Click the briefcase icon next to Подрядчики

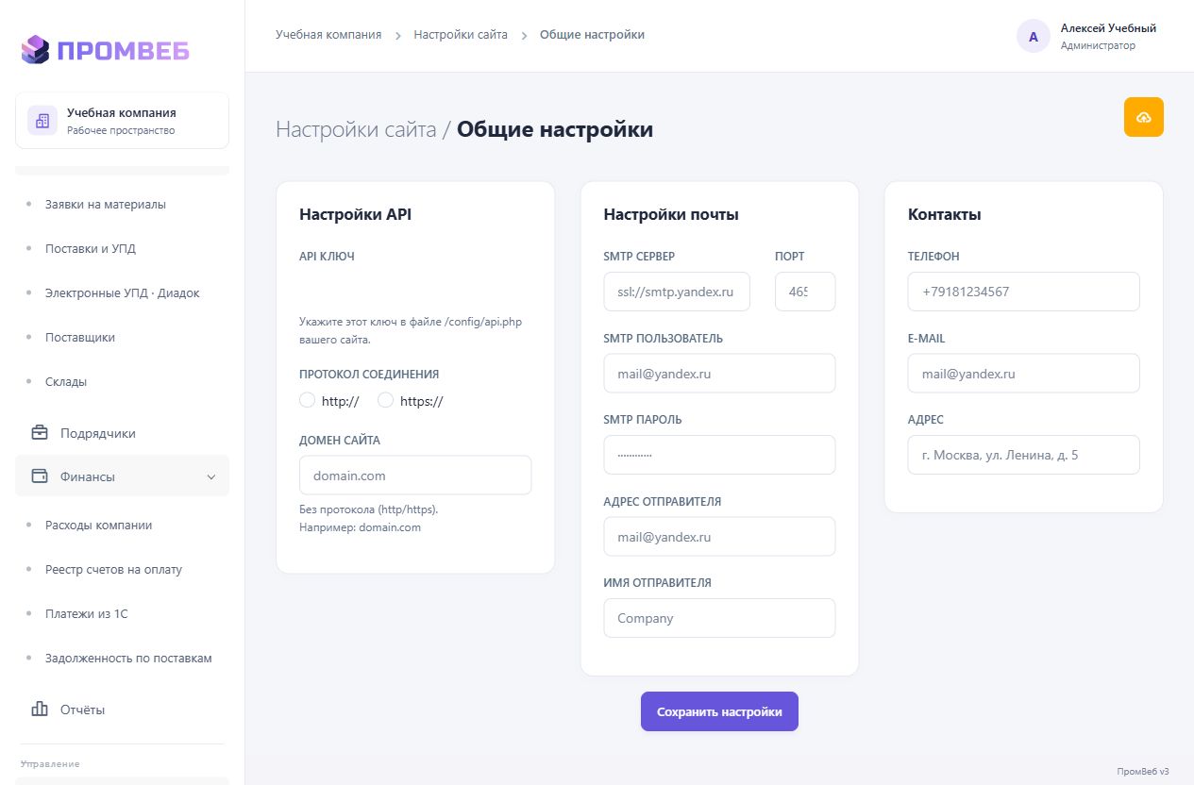pyautogui.click(x=40, y=433)
